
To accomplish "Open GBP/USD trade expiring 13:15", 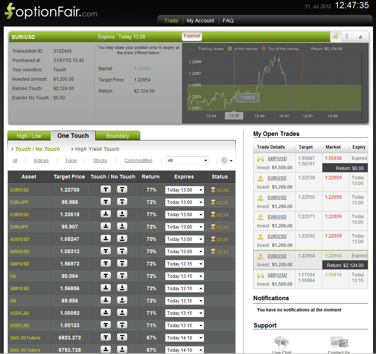I will tap(277, 275).
